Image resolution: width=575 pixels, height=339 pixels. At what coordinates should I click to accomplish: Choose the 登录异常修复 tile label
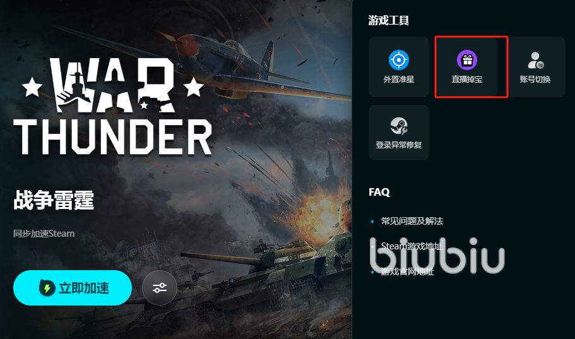click(x=399, y=145)
